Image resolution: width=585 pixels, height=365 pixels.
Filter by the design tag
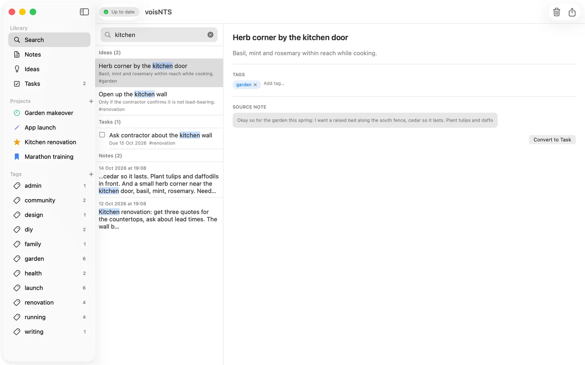point(49,215)
